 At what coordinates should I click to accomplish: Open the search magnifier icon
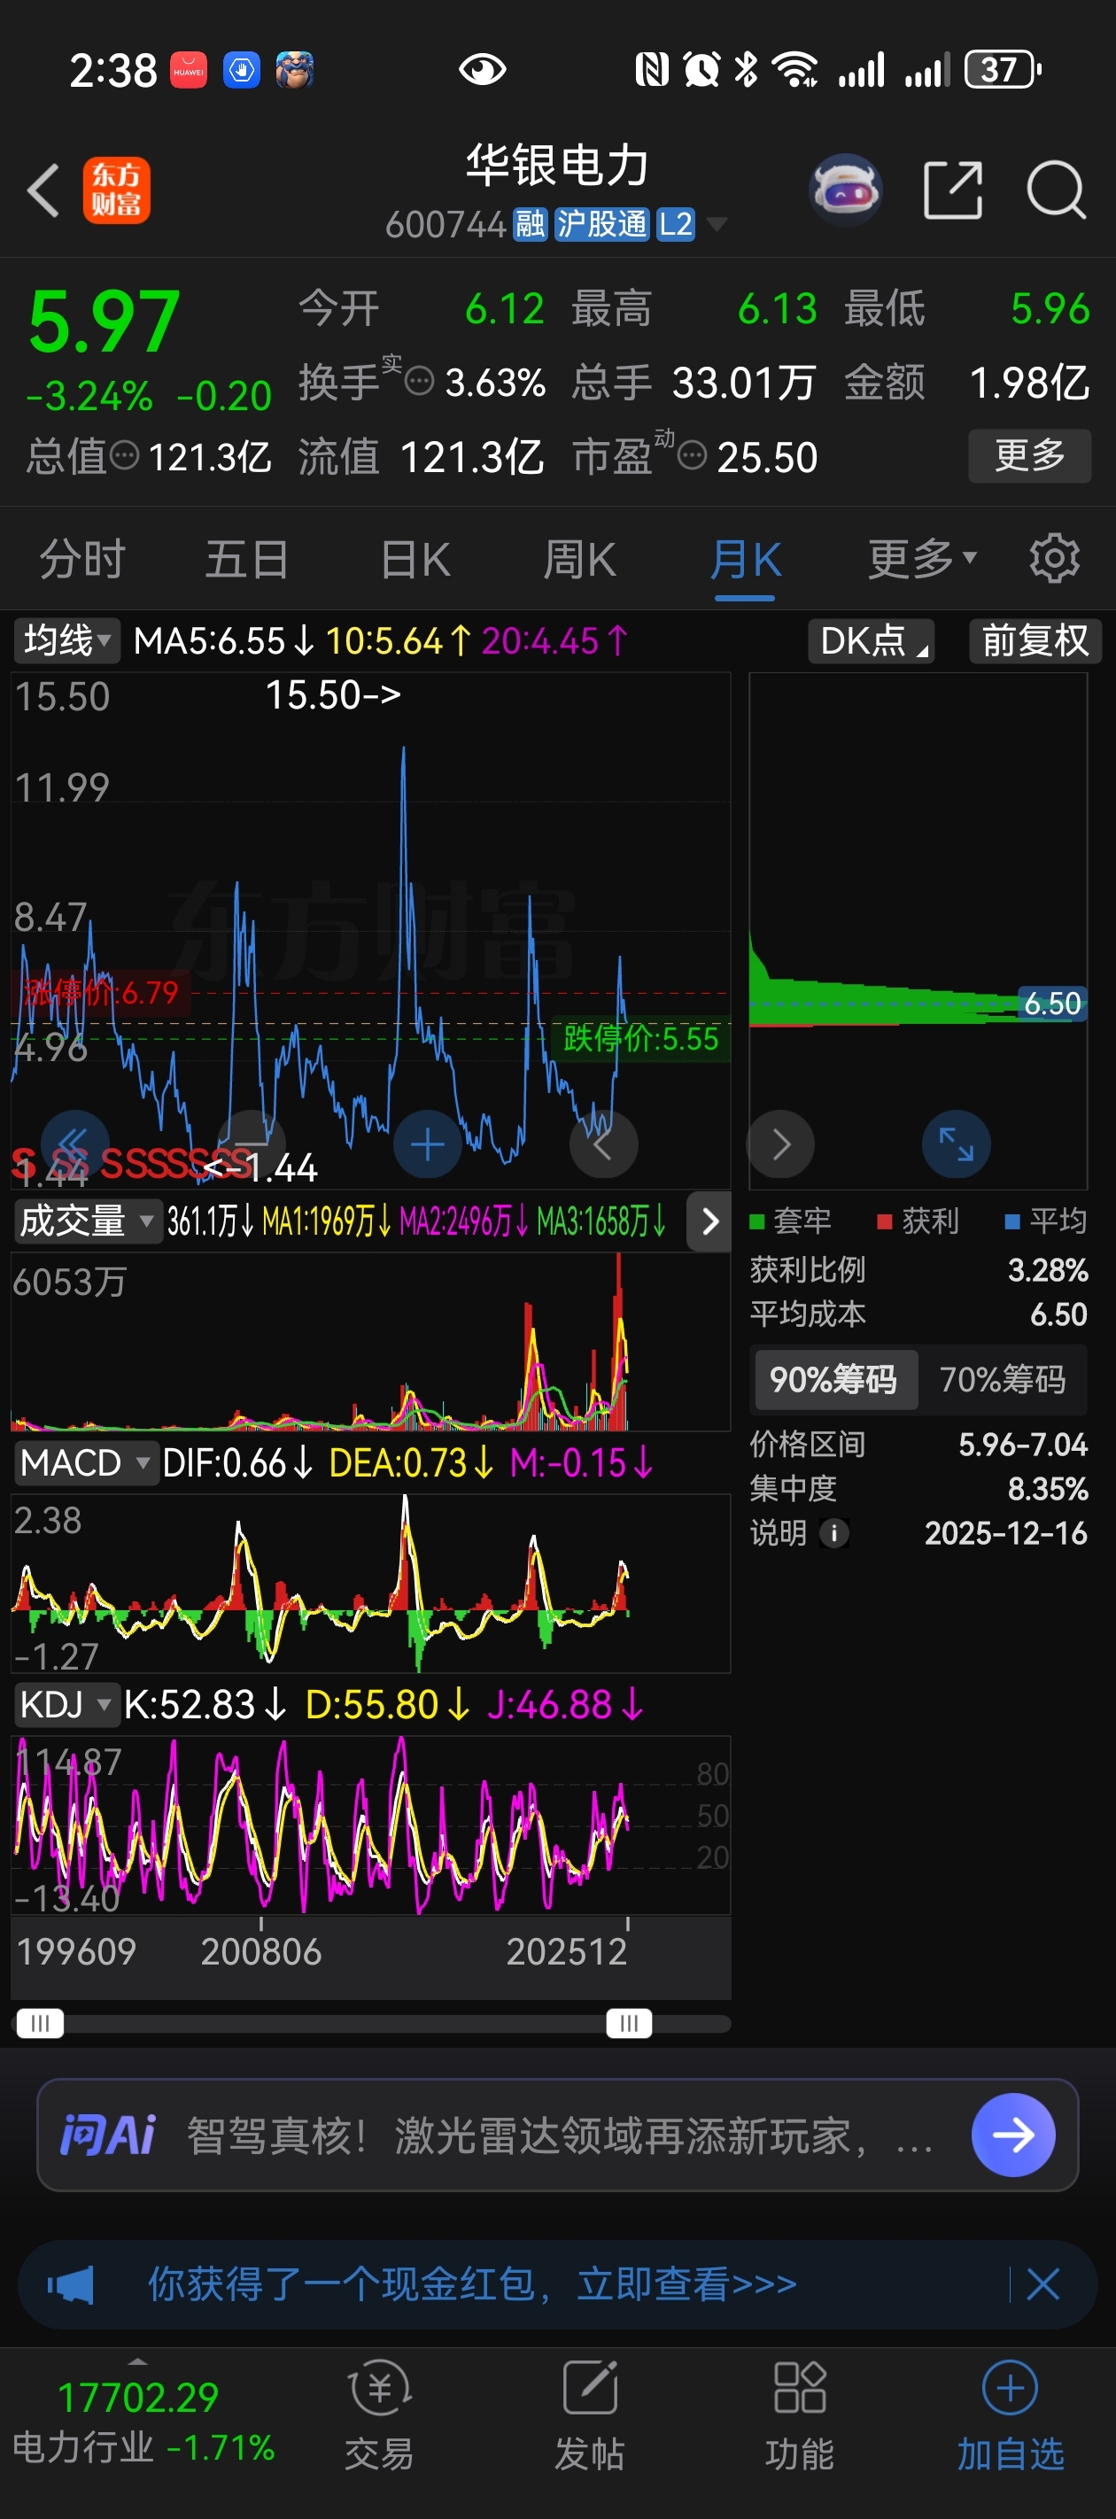(x=1057, y=190)
